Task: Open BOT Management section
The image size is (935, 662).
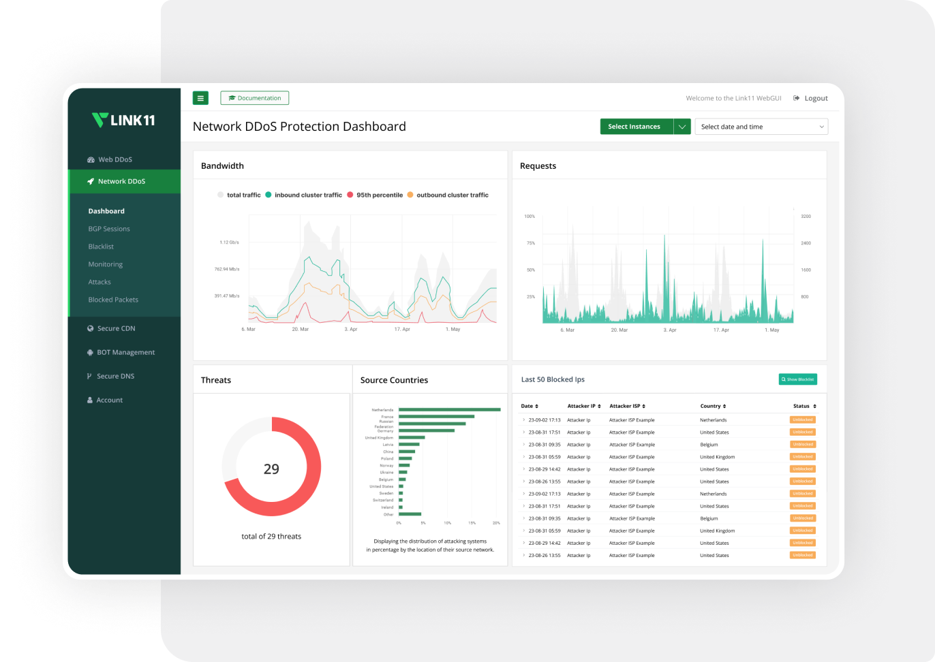Action: 125,352
